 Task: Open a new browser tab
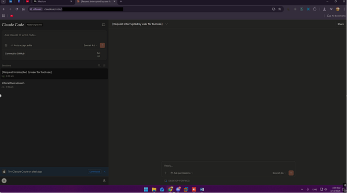[x=121, y=1]
